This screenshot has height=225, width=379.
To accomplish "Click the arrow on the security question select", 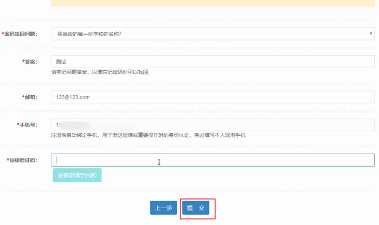I will [x=371, y=34].
